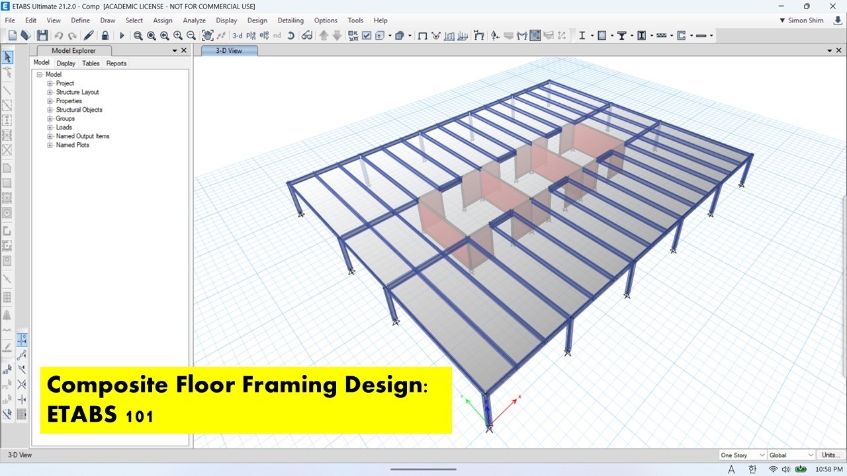This screenshot has height=476, width=847.
Task: Collapse the root Model tree node
Action: click(40, 75)
